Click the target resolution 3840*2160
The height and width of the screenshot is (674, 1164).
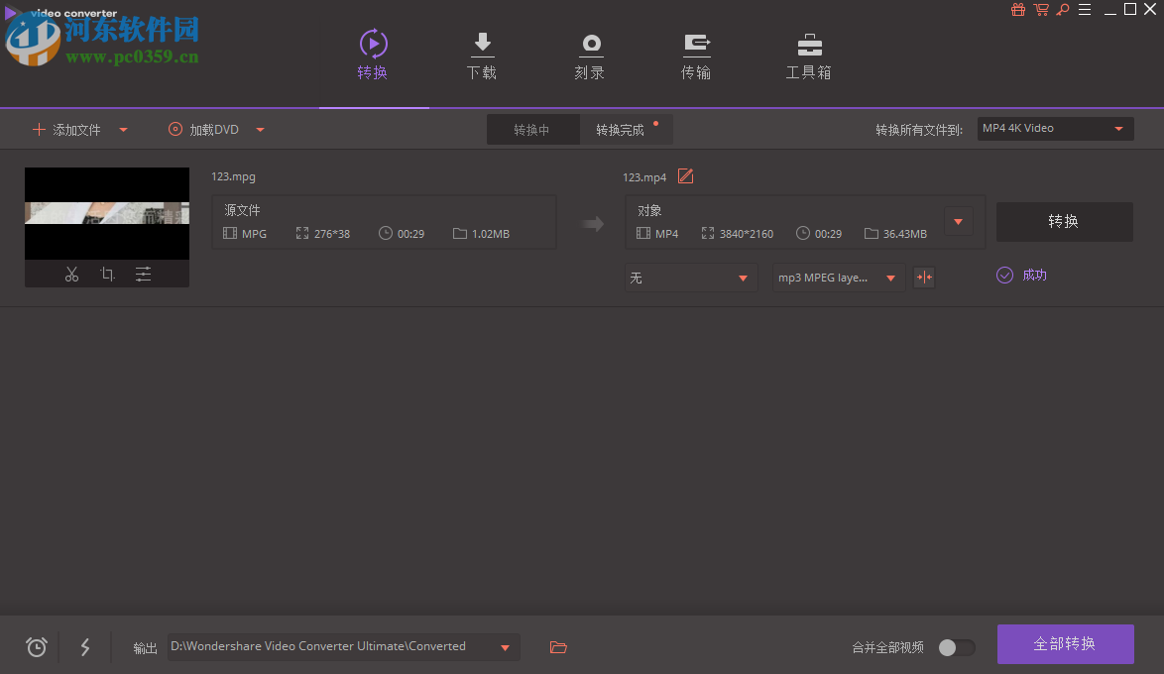pyautogui.click(x=746, y=234)
